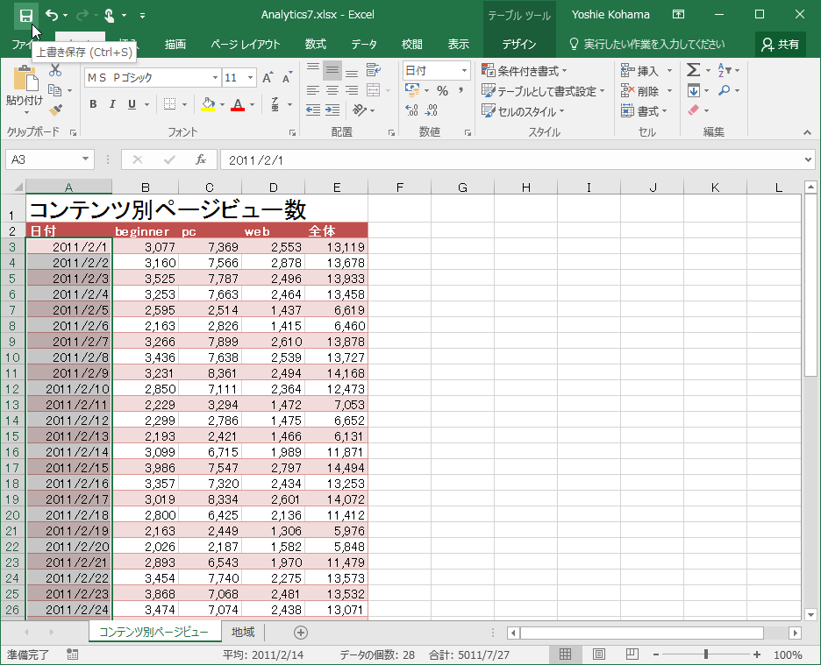Click the Undo arrow icon
821x665 pixels.
[51, 15]
